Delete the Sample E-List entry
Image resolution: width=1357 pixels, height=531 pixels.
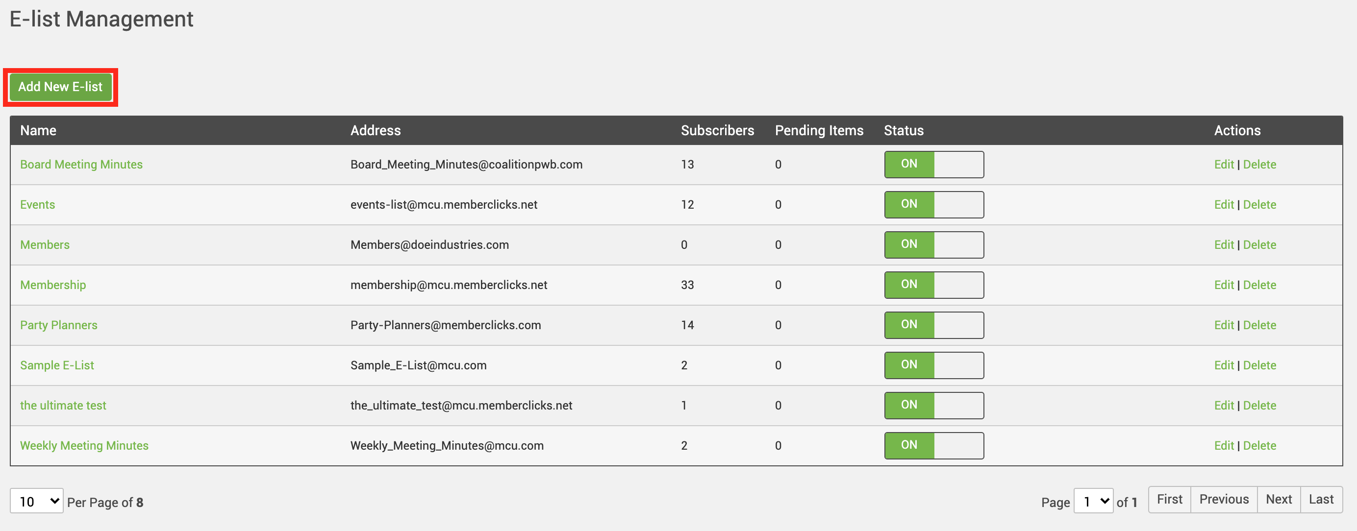1259,365
